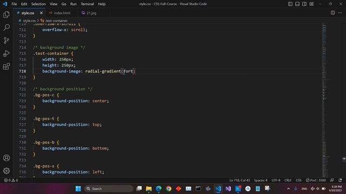Split the editor to the right

click(x=333, y=13)
